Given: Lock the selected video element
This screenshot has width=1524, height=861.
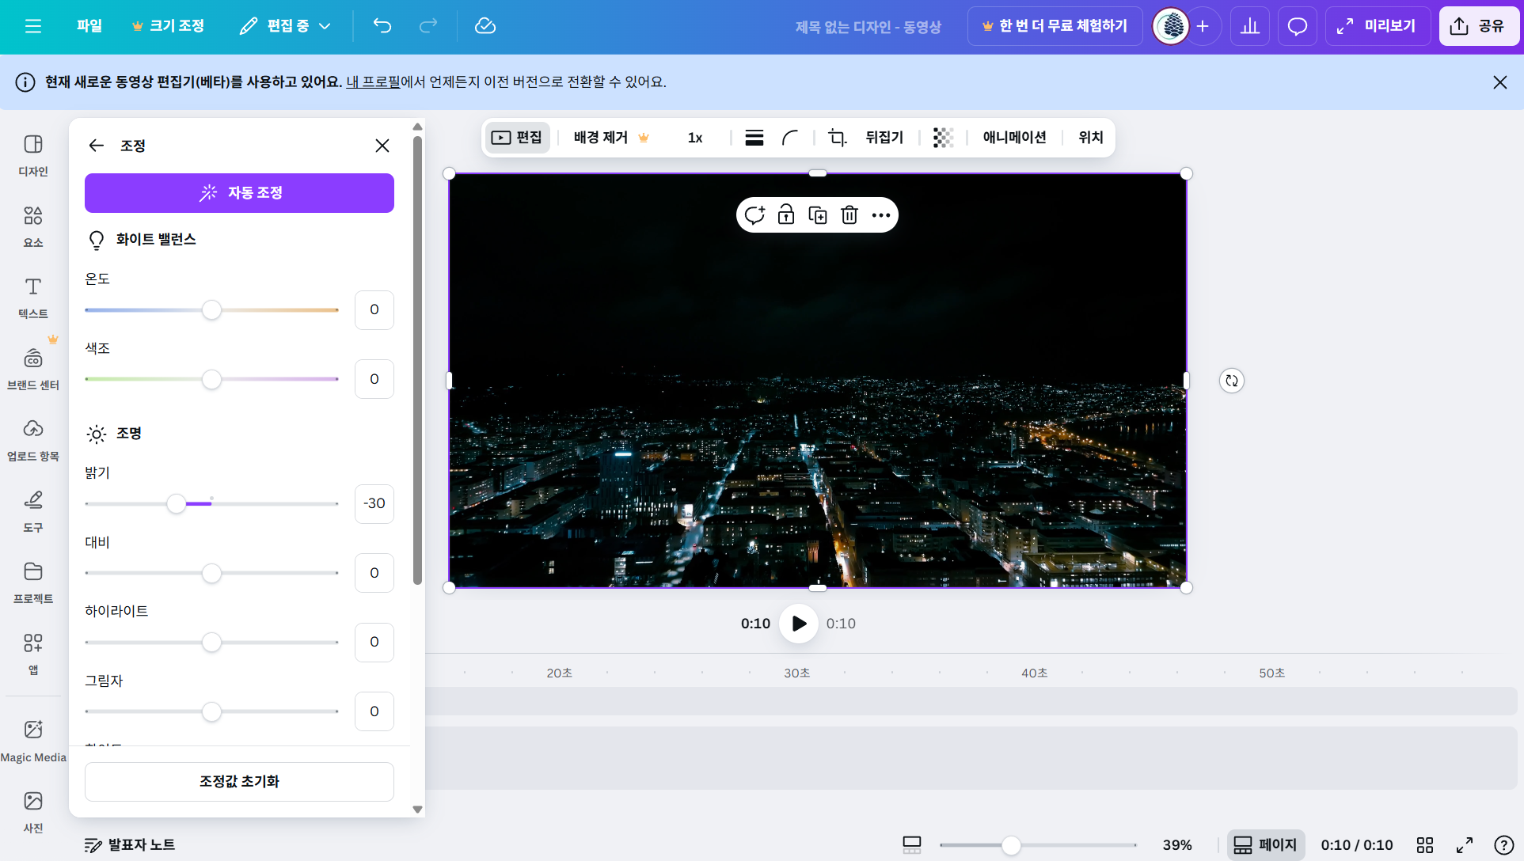Looking at the screenshot, I should point(785,215).
